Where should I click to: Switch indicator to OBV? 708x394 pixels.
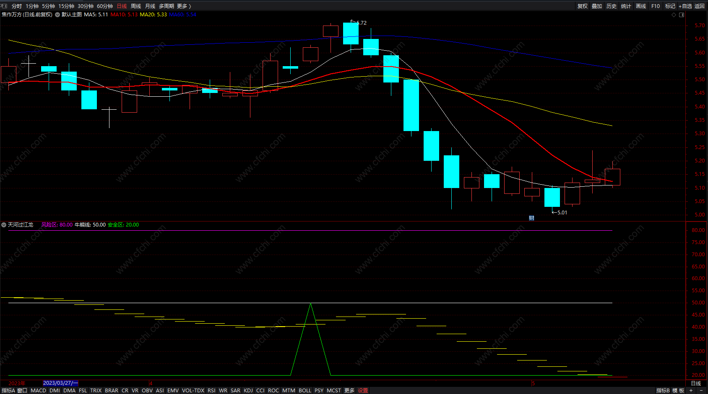(x=147, y=390)
